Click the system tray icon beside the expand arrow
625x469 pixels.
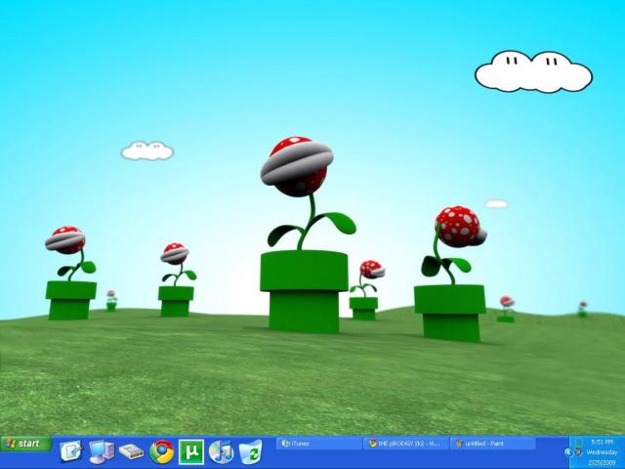tap(579, 451)
